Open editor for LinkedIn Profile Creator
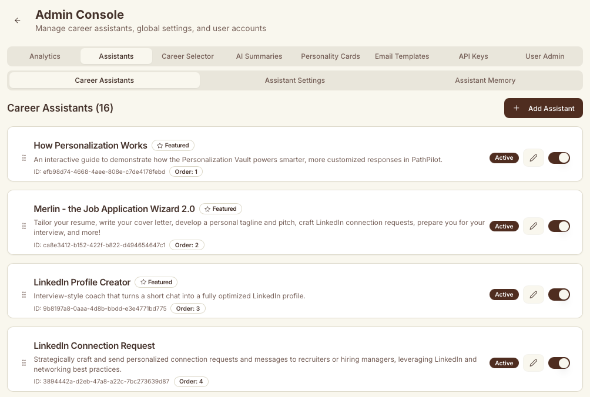This screenshot has height=397, width=590. [x=533, y=295]
